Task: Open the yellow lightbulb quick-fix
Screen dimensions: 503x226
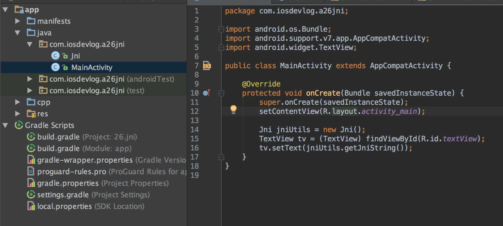Action: pos(234,109)
